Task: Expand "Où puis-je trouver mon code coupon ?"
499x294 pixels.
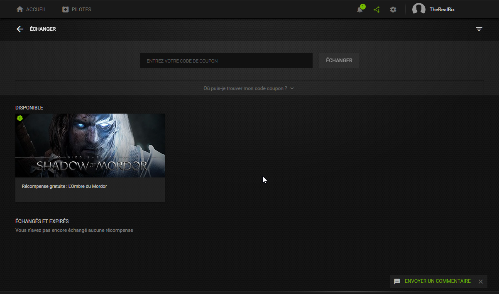Action: click(x=245, y=88)
